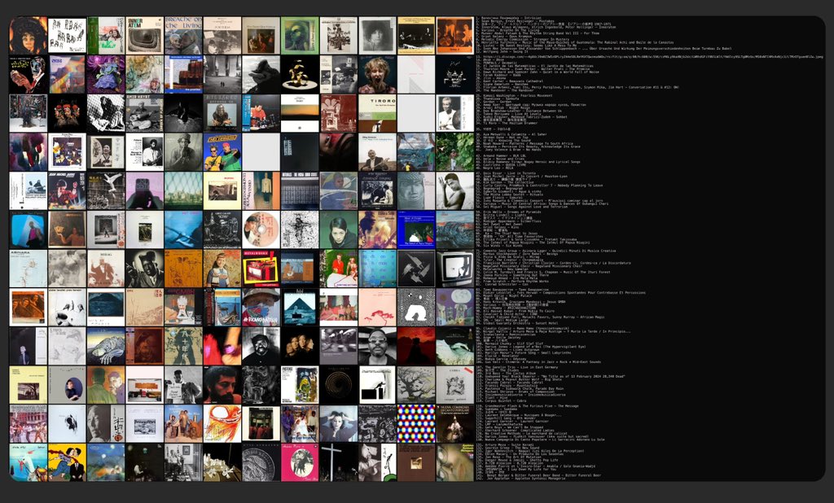Pick 'Jean Michel Jarre – In Concert / Houston-Lyon'
834x503 pixels.
(x=522, y=177)
